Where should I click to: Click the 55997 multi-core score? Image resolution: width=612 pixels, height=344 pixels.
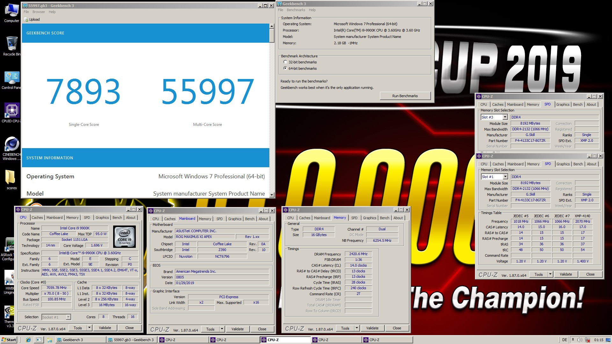(208, 92)
